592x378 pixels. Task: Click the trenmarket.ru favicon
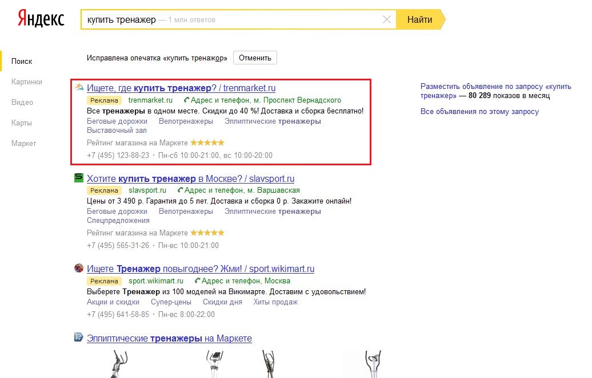point(79,88)
